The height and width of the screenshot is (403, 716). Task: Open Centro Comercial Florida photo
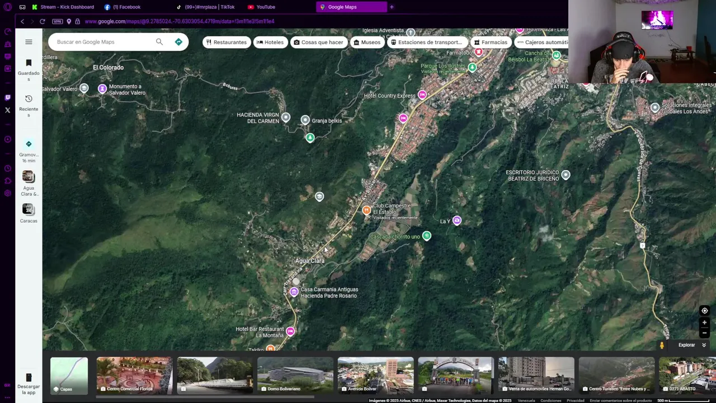click(x=134, y=375)
